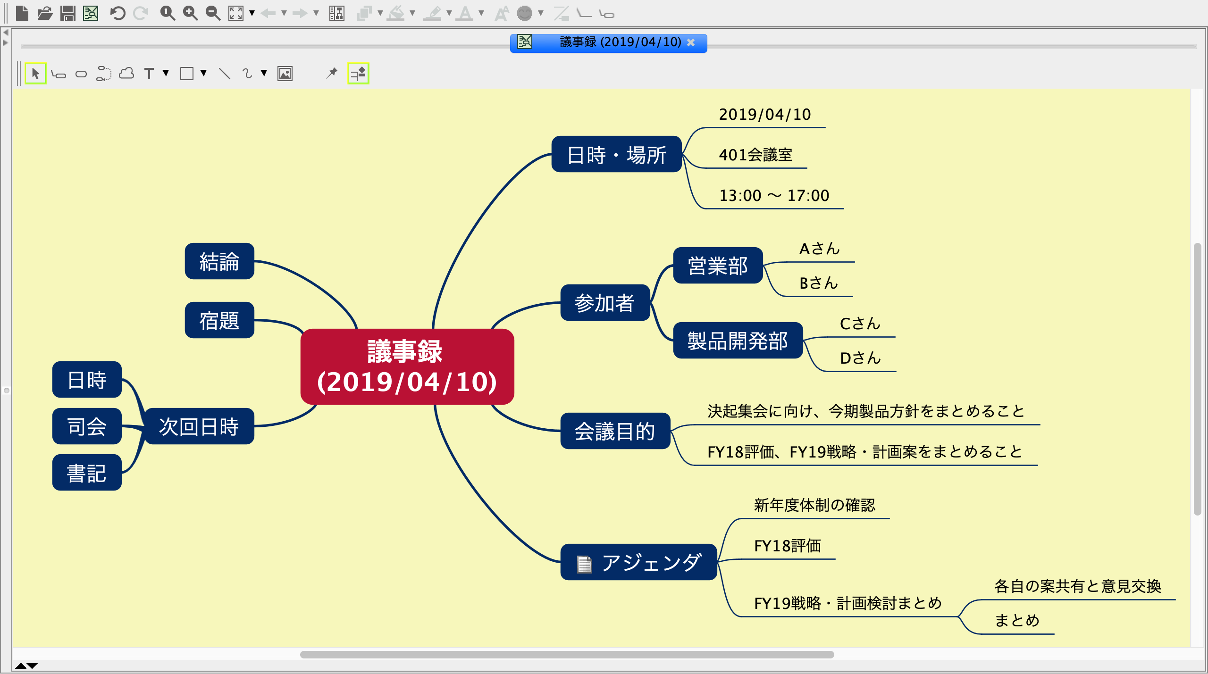The height and width of the screenshot is (674, 1208).
Task: Select the 宿題 topic
Action: 219,320
